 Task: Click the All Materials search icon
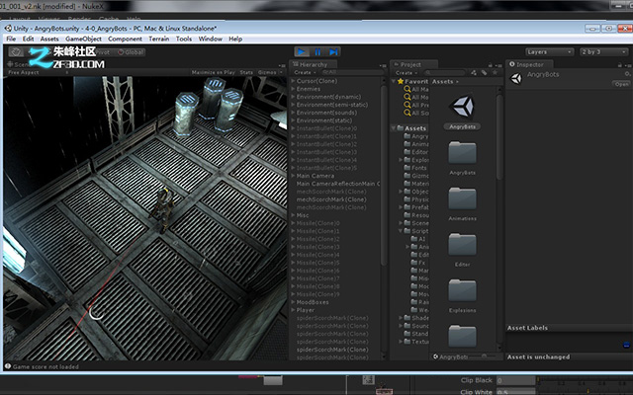click(x=407, y=89)
